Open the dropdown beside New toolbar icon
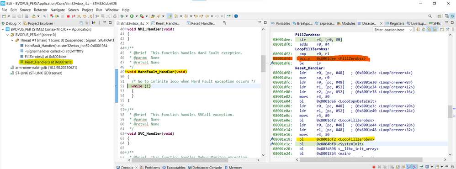The width and height of the screenshot is (456, 169). coord(9,16)
